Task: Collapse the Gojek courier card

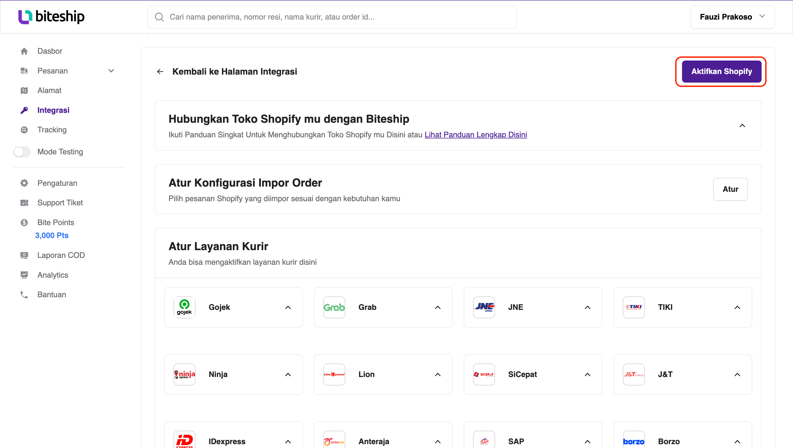Action: pyautogui.click(x=288, y=307)
